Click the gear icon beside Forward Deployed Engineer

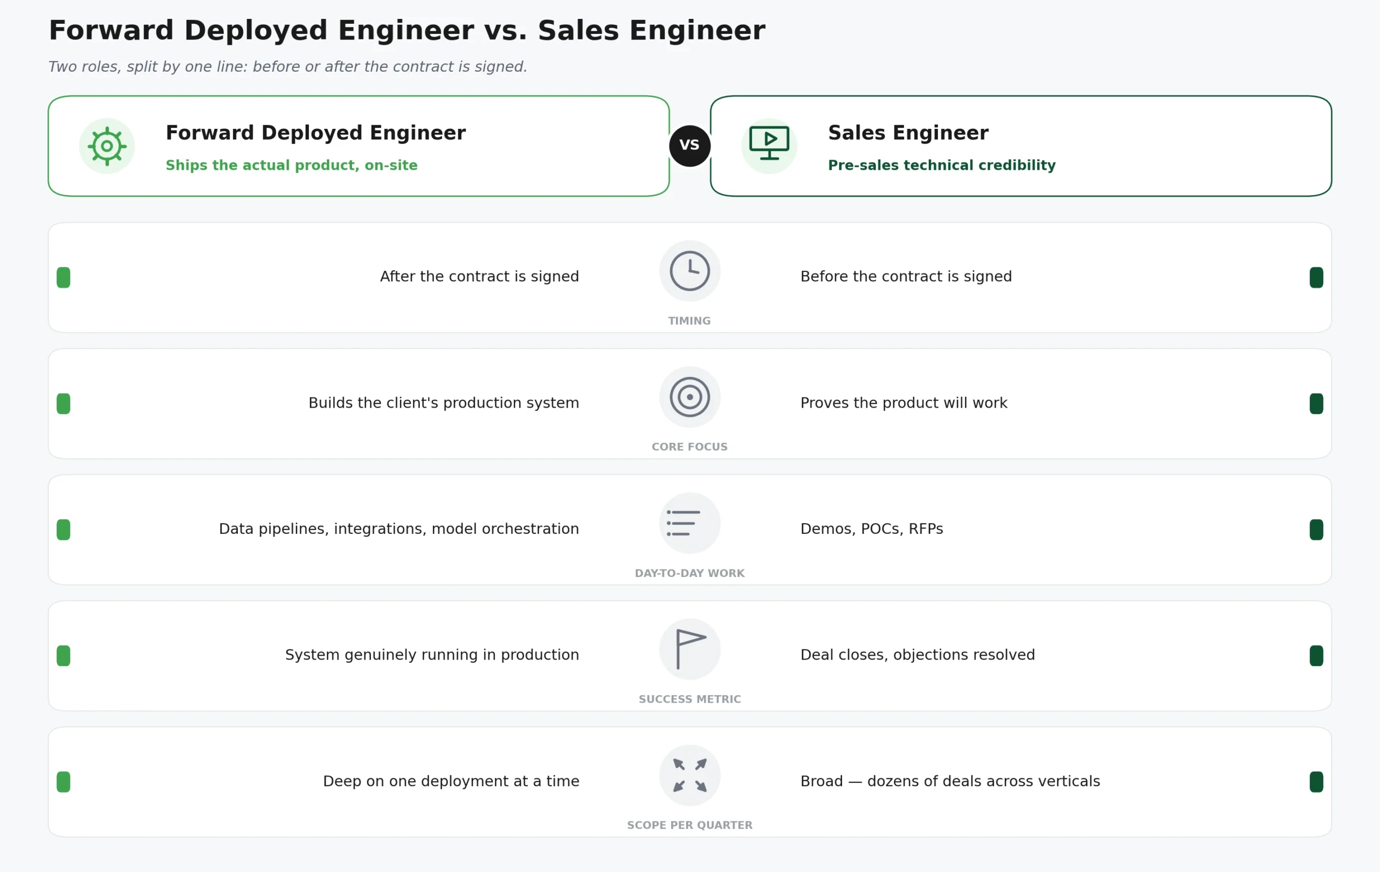107,146
